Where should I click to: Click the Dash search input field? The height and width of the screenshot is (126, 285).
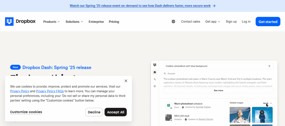[x=218, y=66]
